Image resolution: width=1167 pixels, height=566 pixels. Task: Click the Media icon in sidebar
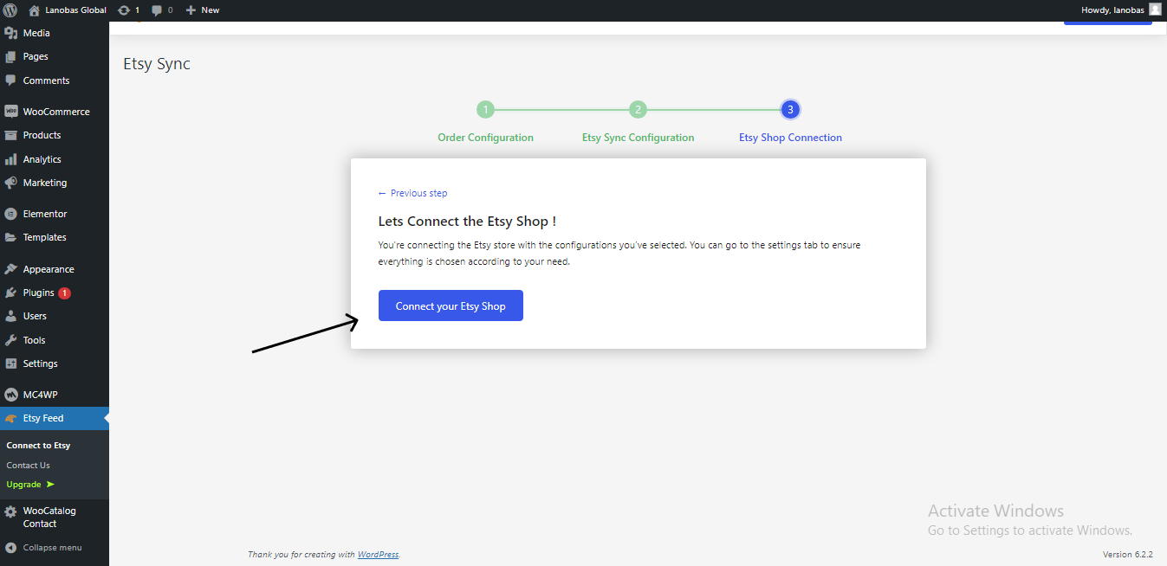(11, 33)
